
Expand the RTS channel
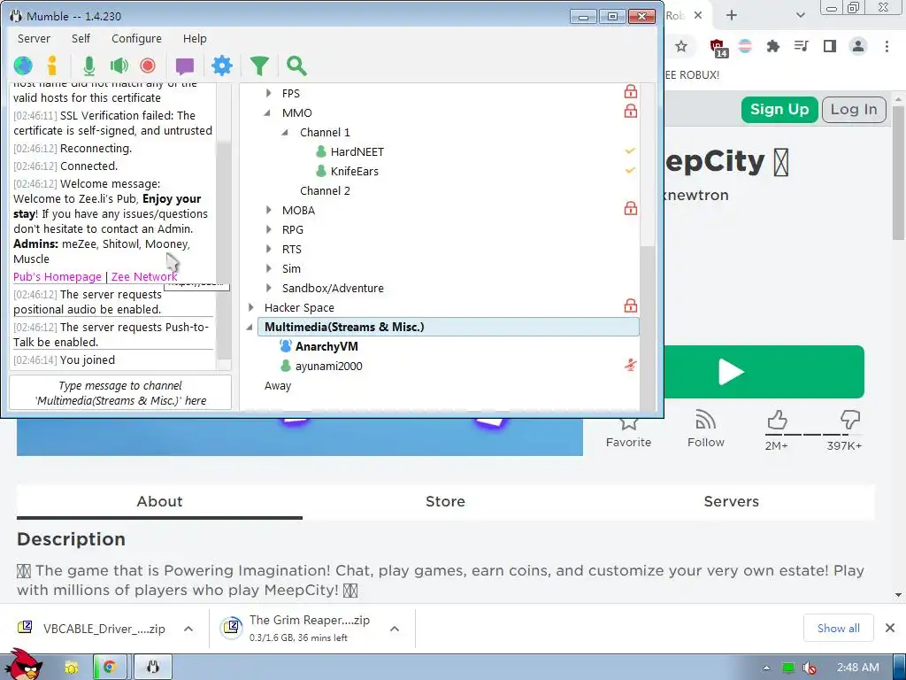pyautogui.click(x=269, y=249)
